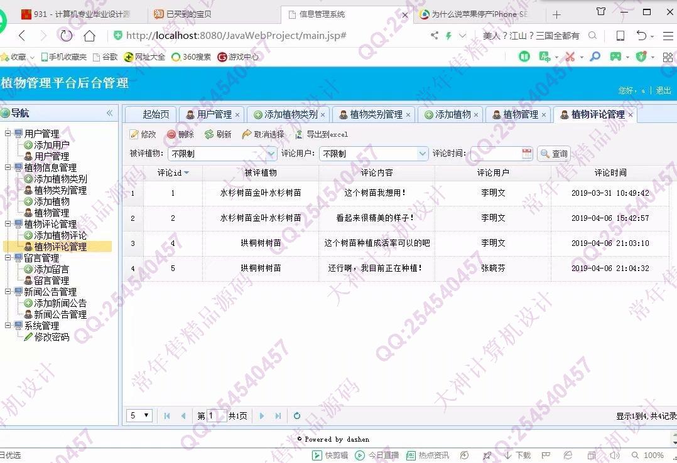Switch to the 植物类别管理 tab
Screen dimensions: 677x463
372,114
